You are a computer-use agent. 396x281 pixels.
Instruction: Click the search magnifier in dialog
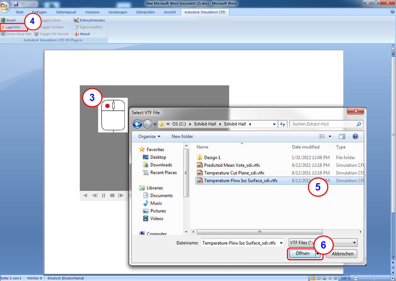(x=359, y=124)
